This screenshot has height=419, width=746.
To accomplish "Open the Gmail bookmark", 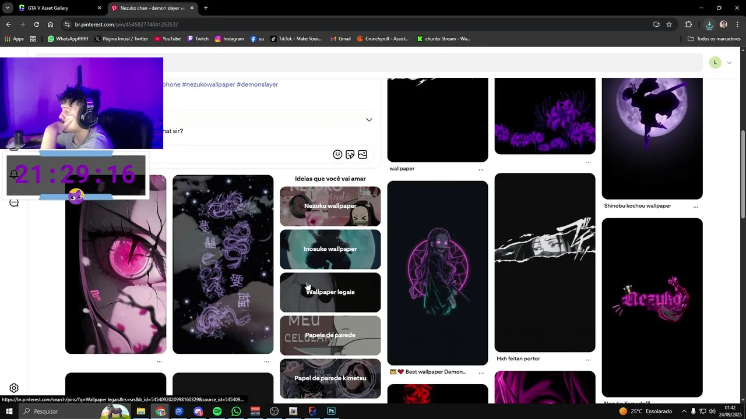I will tap(340, 39).
